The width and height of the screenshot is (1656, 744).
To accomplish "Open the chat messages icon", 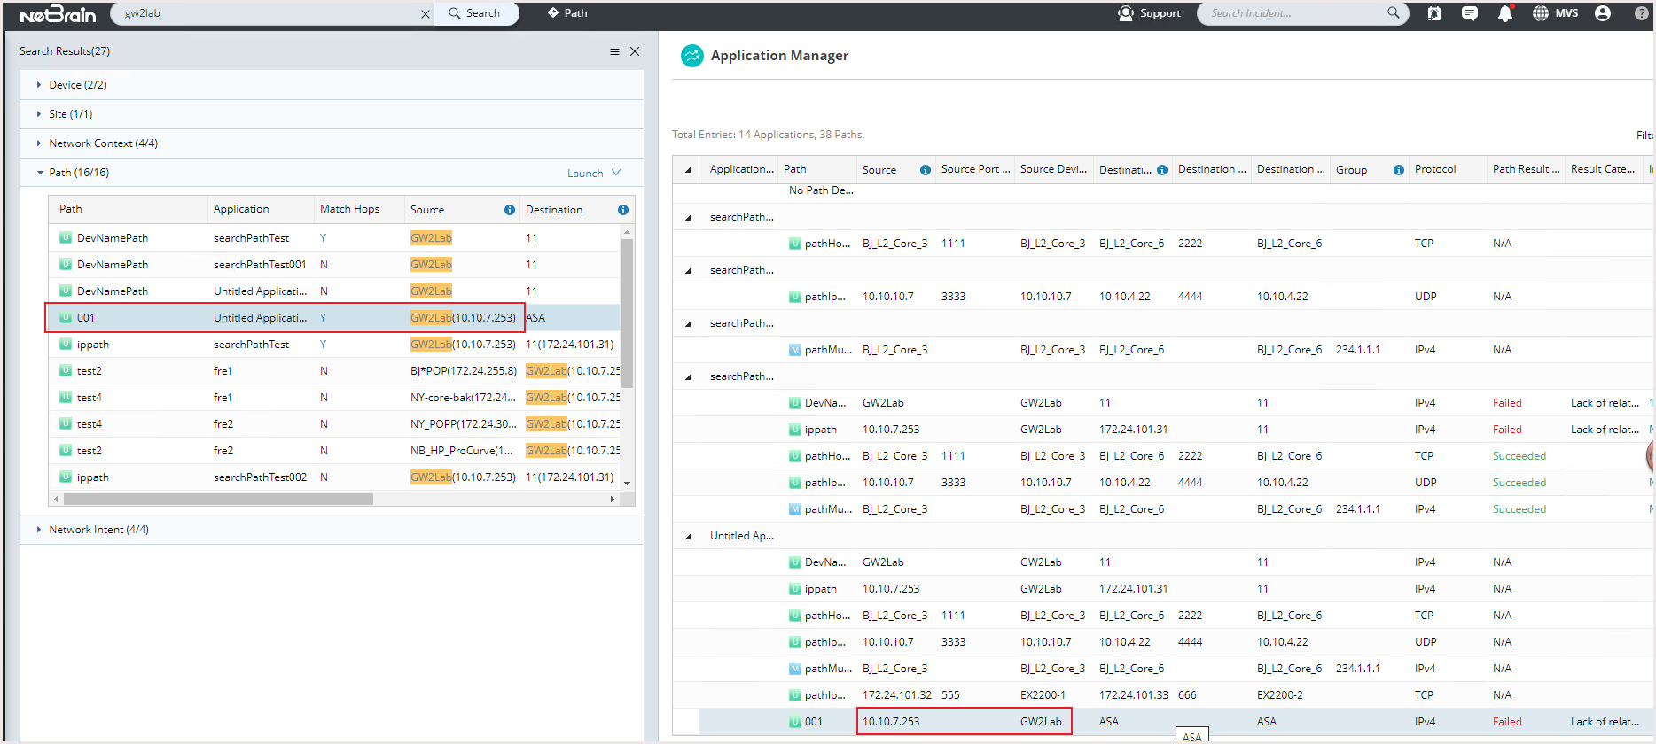I will [x=1469, y=13].
